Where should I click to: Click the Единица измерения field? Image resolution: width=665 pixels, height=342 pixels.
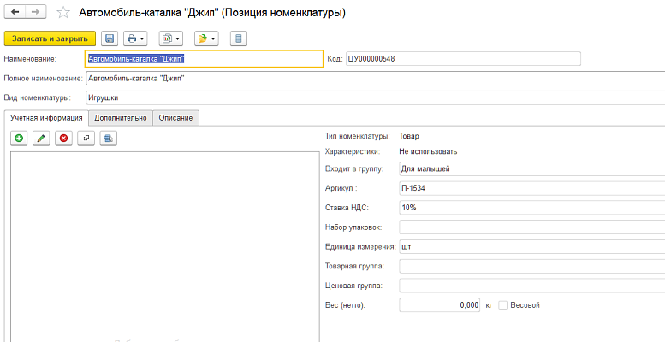pyautogui.click(x=531, y=246)
